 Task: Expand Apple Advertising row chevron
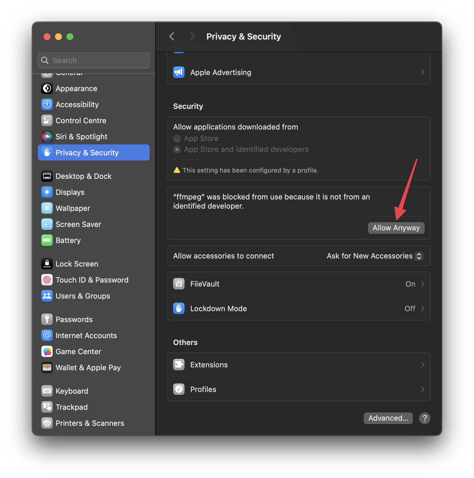coord(423,73)
